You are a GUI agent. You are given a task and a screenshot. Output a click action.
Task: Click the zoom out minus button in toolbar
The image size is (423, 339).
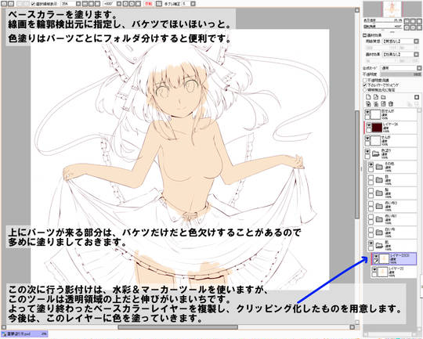(x=85, y=4)
